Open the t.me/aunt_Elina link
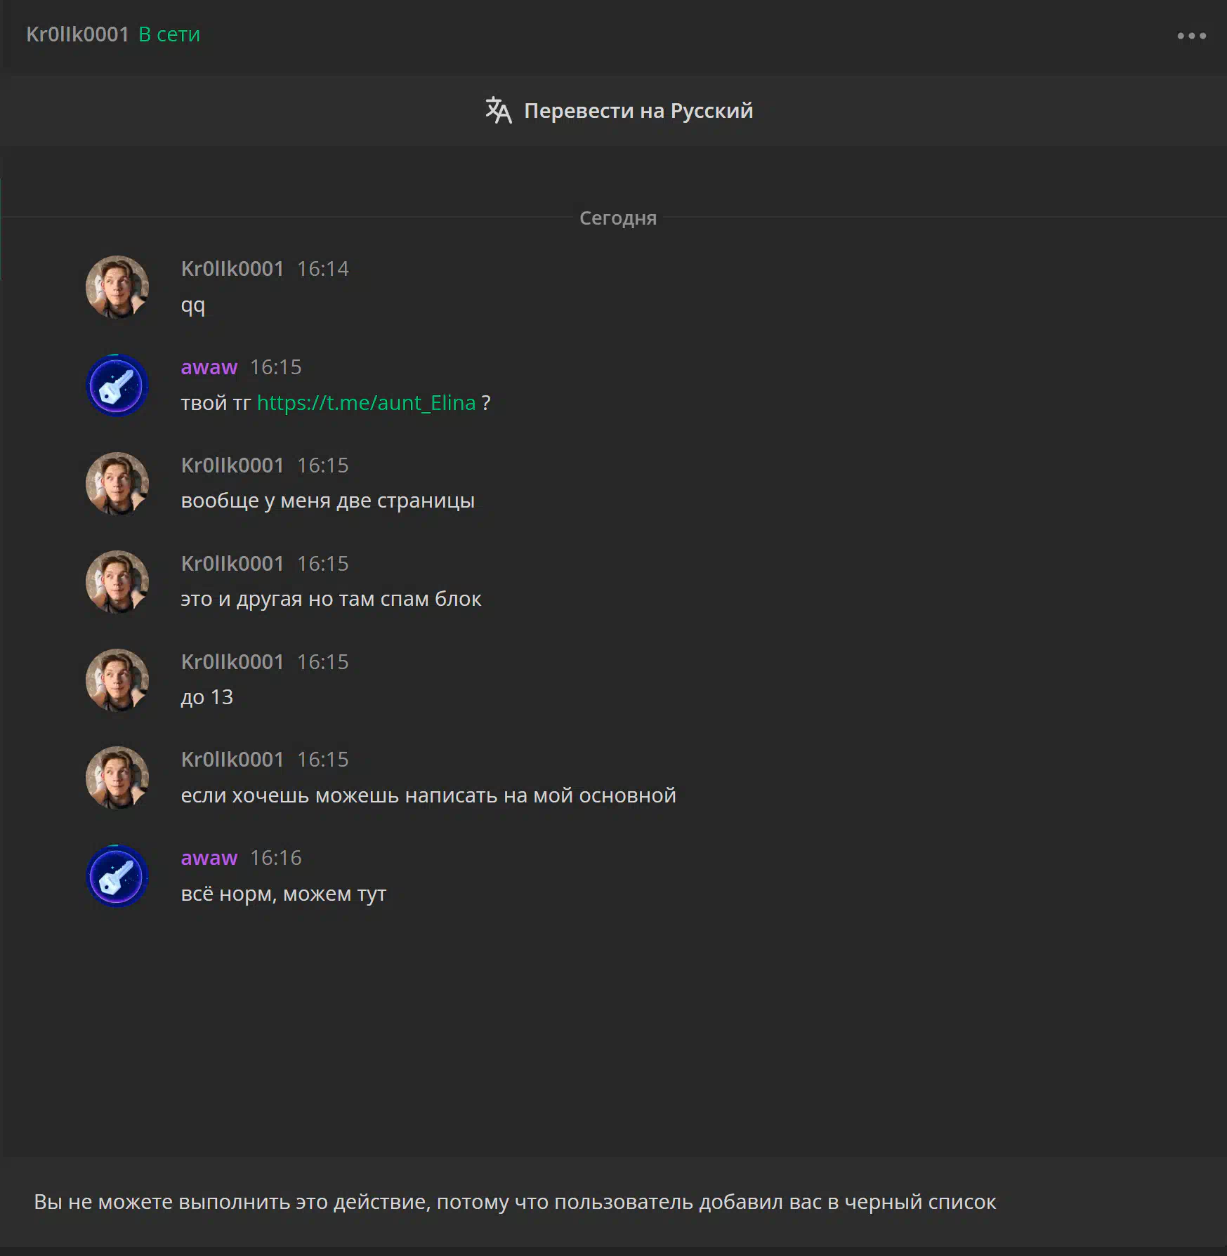Screen dimensions: 1227x1256 point(366,403)
